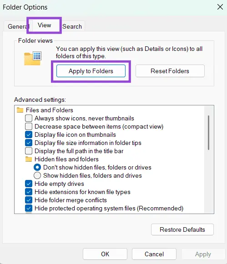Uncheck Hide extensions for known file types
The height and width of the screenshot is (264, 227).
coord(29,192)
